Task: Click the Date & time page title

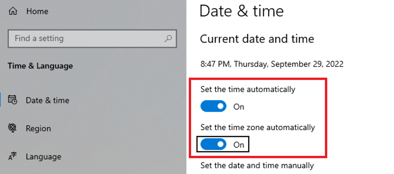Action: coord(241,11)
